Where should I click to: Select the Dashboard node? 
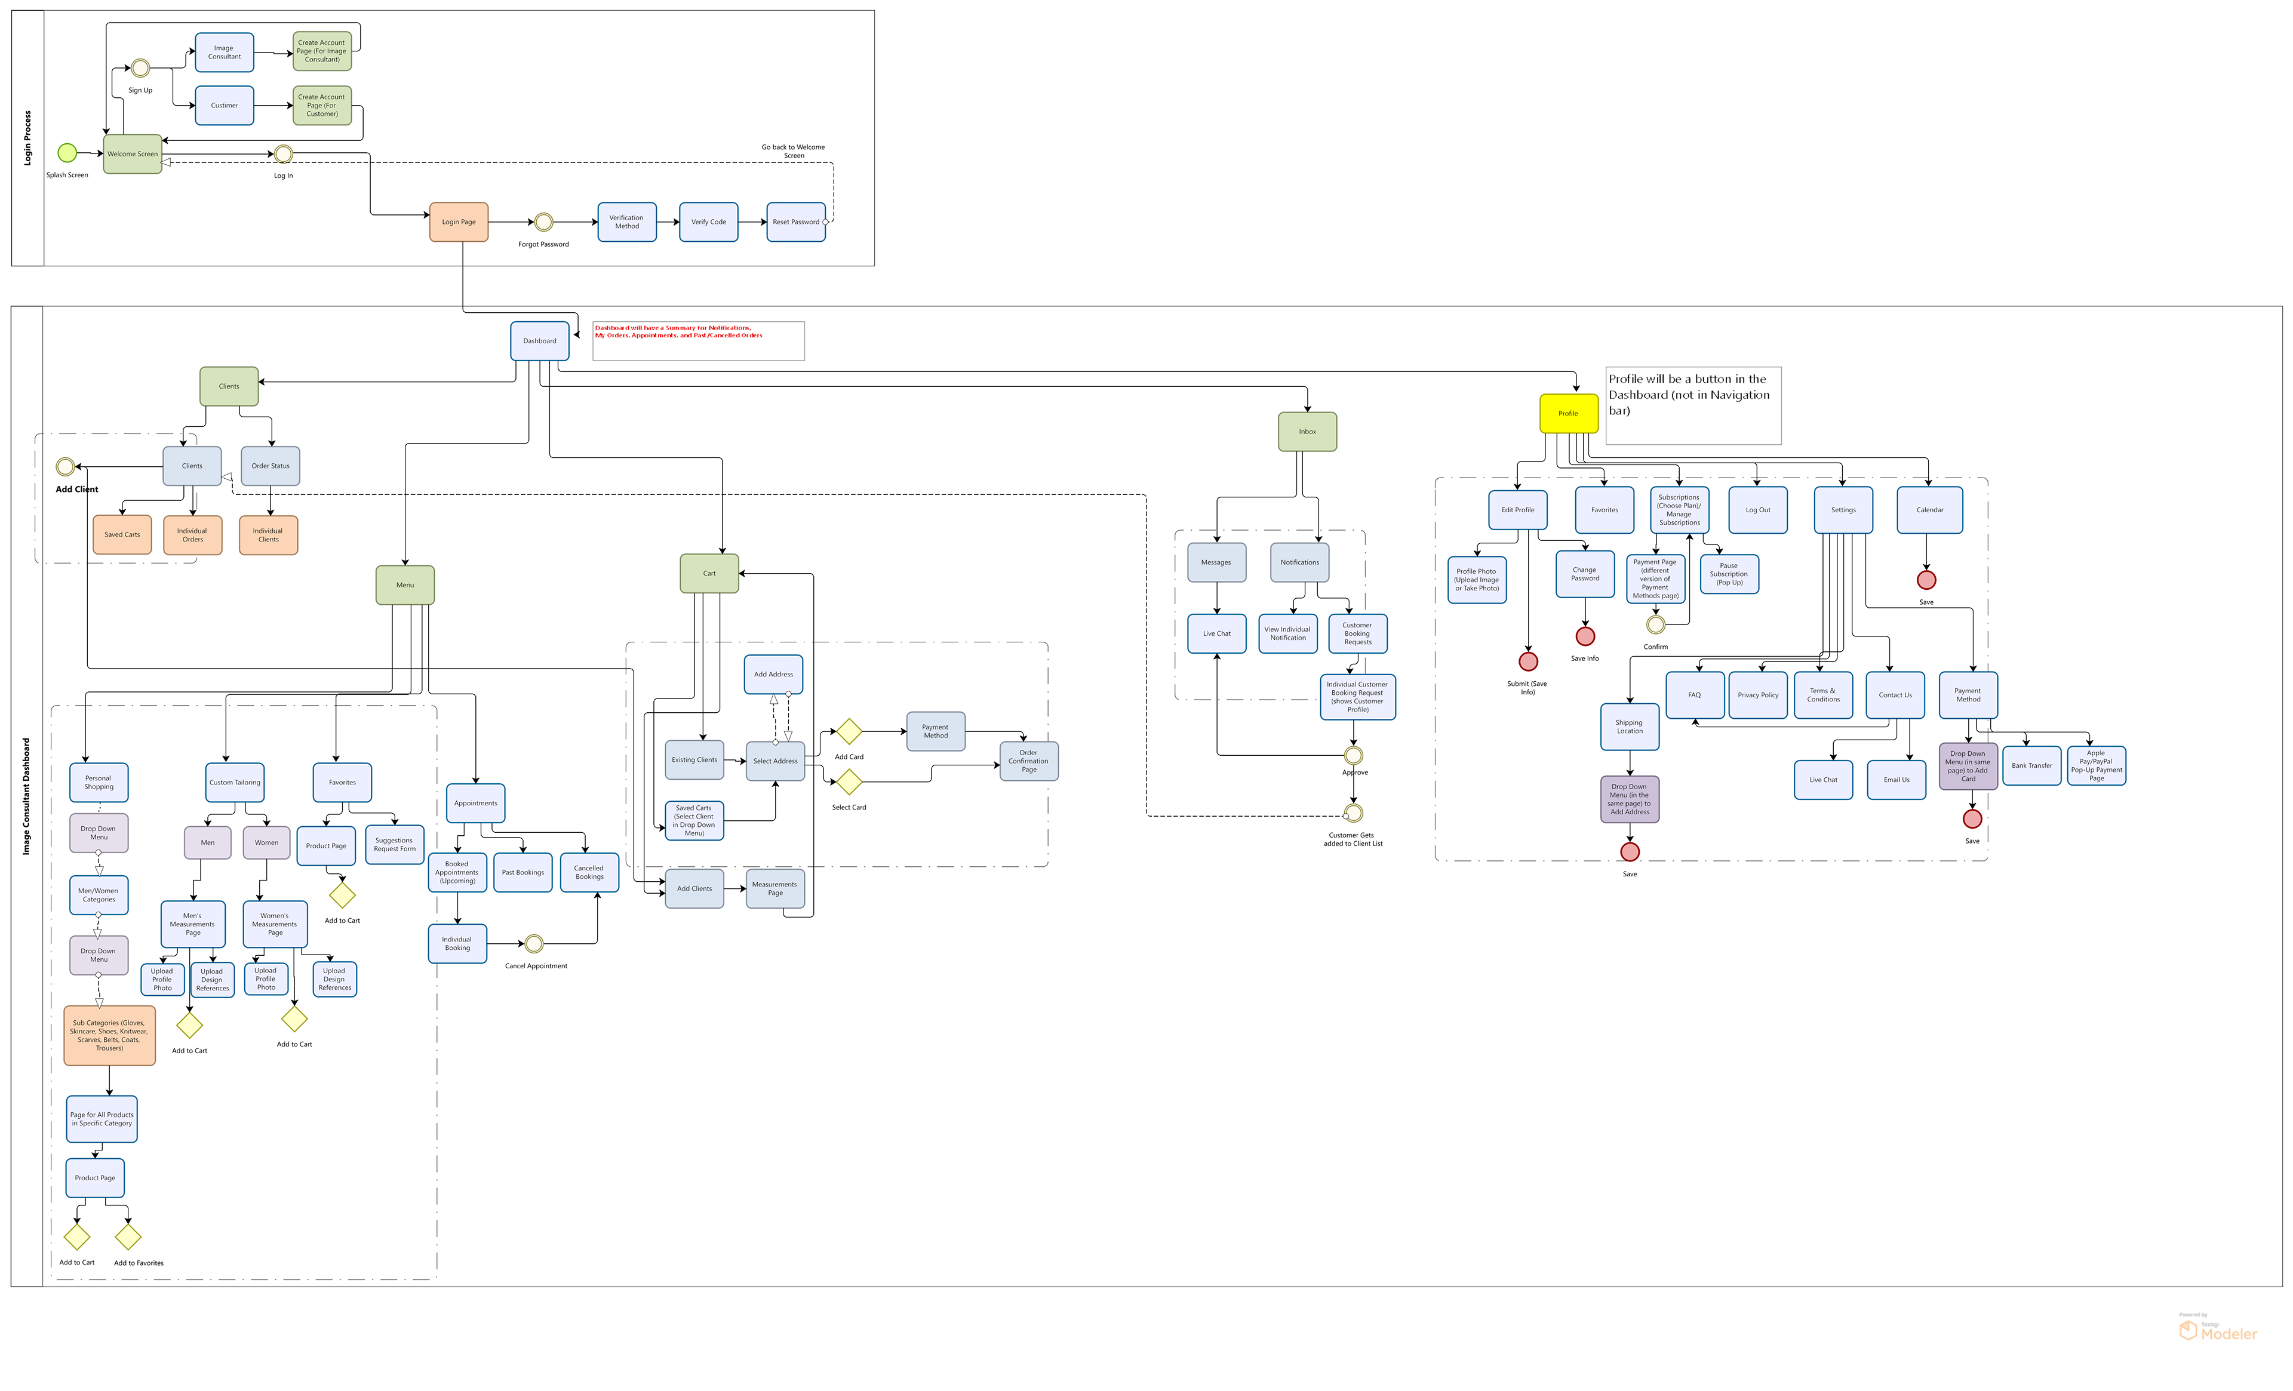click(540, 341)
